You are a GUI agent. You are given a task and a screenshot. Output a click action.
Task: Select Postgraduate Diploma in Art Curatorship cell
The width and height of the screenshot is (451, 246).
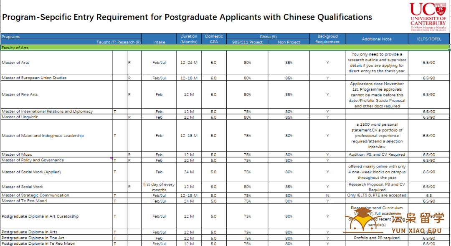pyautogui.click(x=57, y=216)
